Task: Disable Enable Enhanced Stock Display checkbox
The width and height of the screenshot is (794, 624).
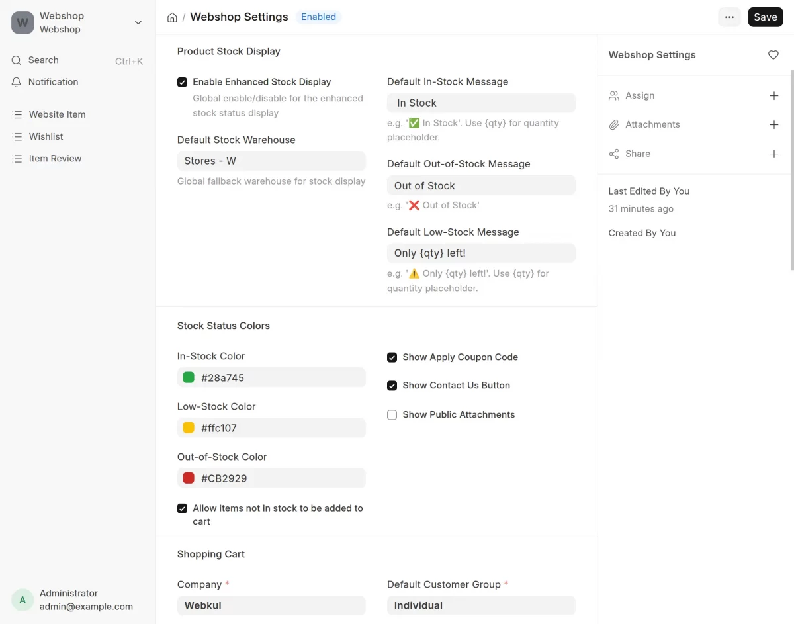Action: pos(182,82)
